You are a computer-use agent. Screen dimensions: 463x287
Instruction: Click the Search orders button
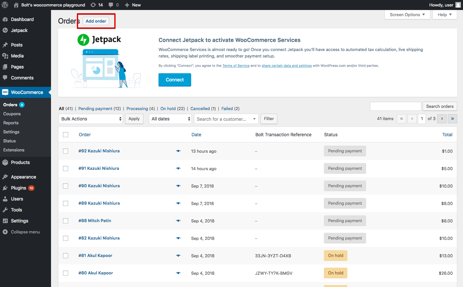(440, 106)
